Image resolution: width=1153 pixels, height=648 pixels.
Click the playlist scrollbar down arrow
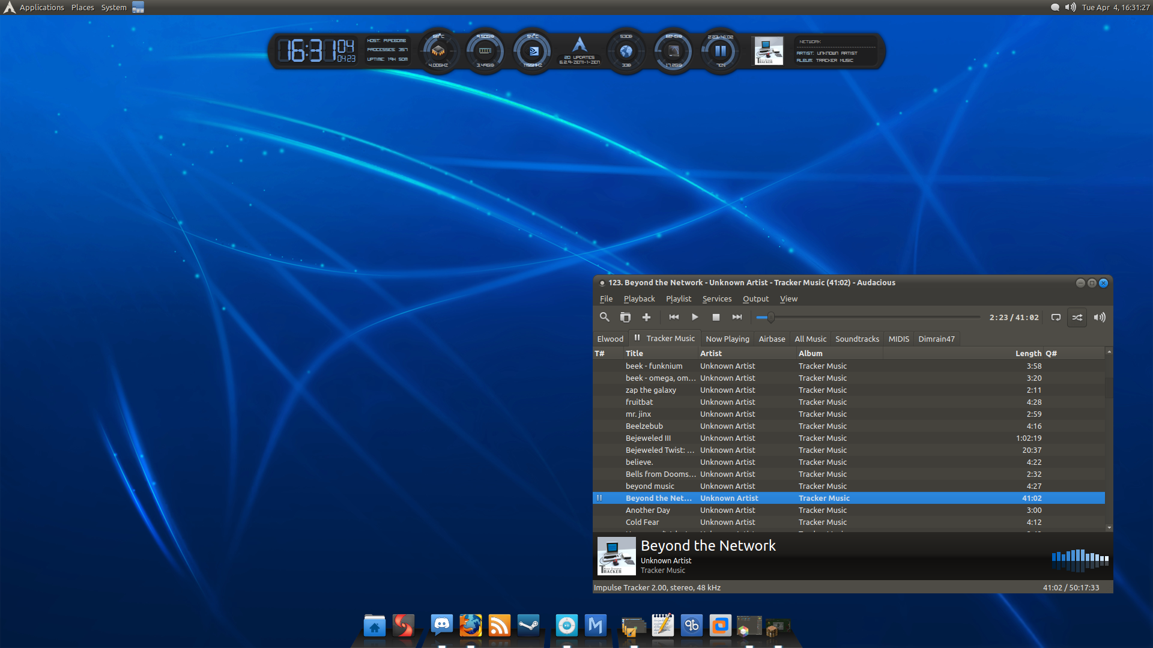tap(1109, 528)
